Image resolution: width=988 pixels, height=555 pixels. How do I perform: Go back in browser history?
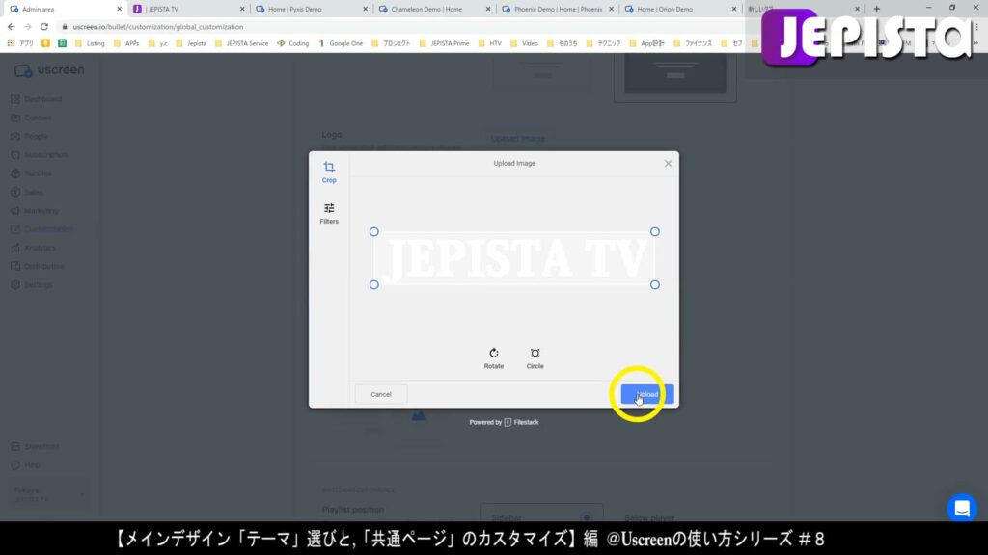pos(12,27)
